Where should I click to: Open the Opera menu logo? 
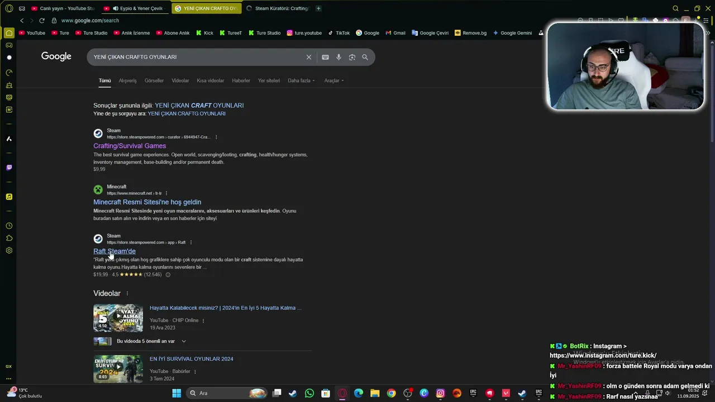click(x=9, y=8)
